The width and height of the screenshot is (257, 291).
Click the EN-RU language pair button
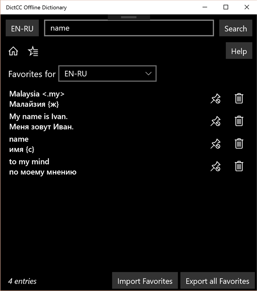point(22,29)
